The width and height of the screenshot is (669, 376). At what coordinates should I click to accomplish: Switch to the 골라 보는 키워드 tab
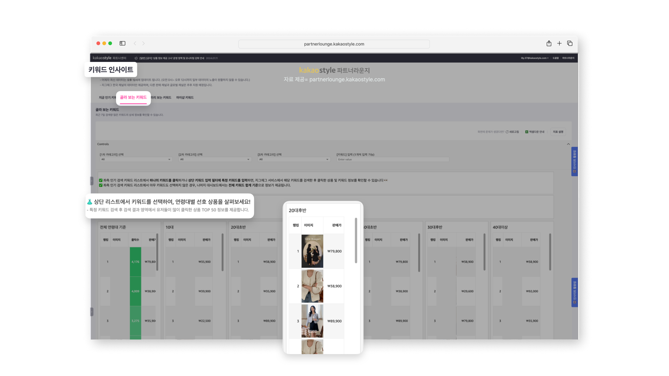[x=133, y=97]
